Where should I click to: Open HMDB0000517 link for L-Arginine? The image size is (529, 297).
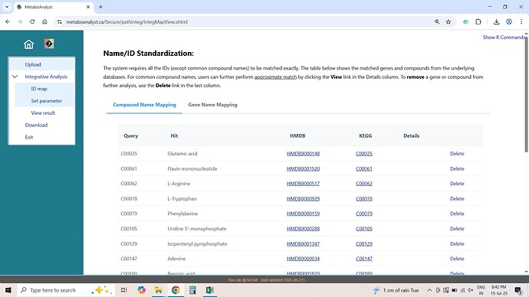[303, 184]
